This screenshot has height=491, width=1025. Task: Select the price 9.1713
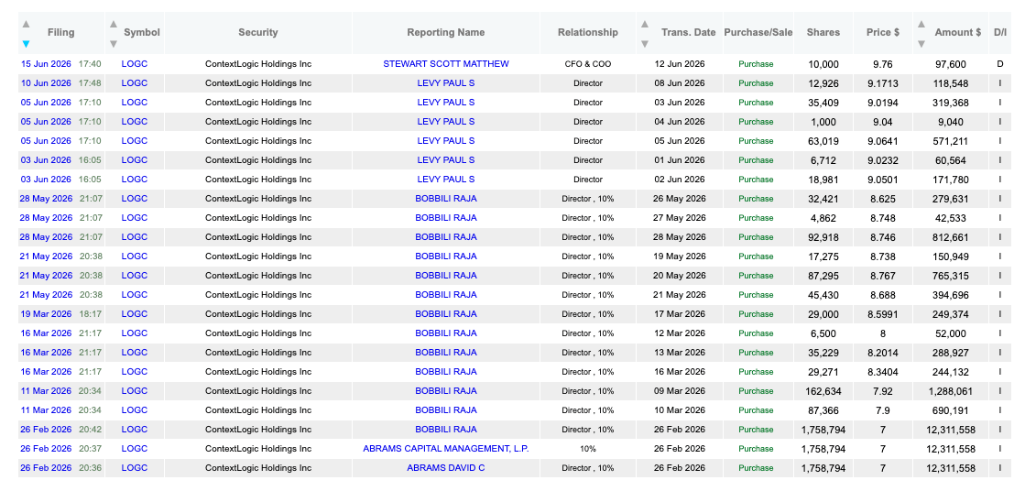882,83
